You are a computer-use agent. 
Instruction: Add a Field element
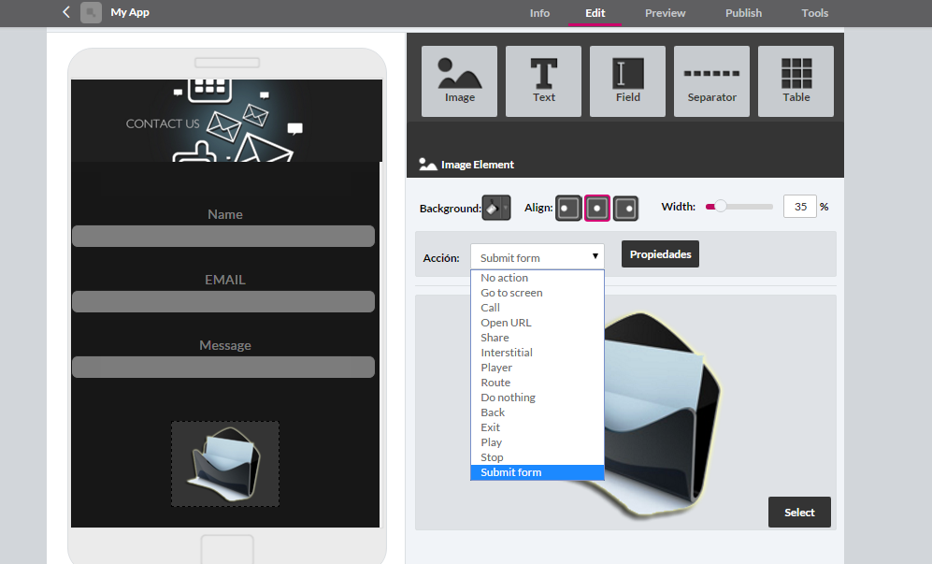627,81
